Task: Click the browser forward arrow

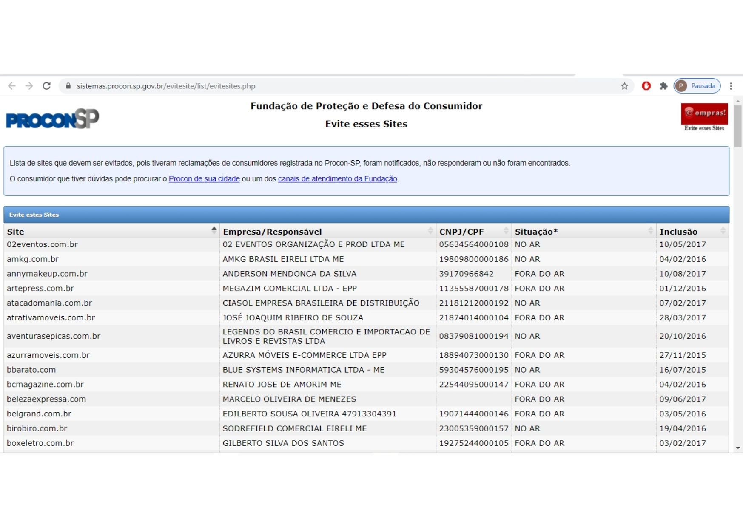Action: point(29,86)
